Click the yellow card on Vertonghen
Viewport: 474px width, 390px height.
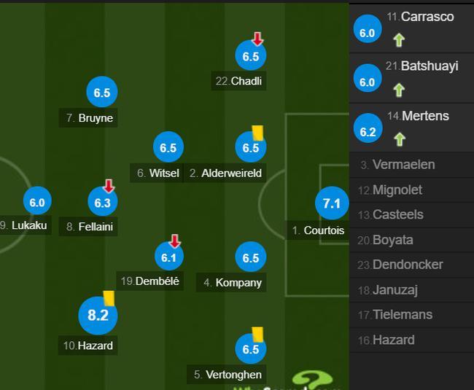click(x=257, y=335)
